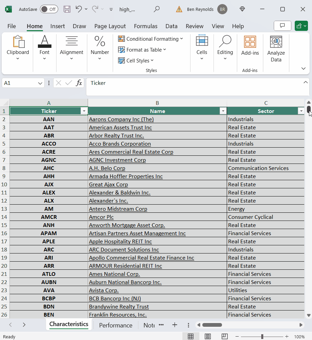
Task: Select the Communication Services sector cell
Action: (x=266, y=168)
